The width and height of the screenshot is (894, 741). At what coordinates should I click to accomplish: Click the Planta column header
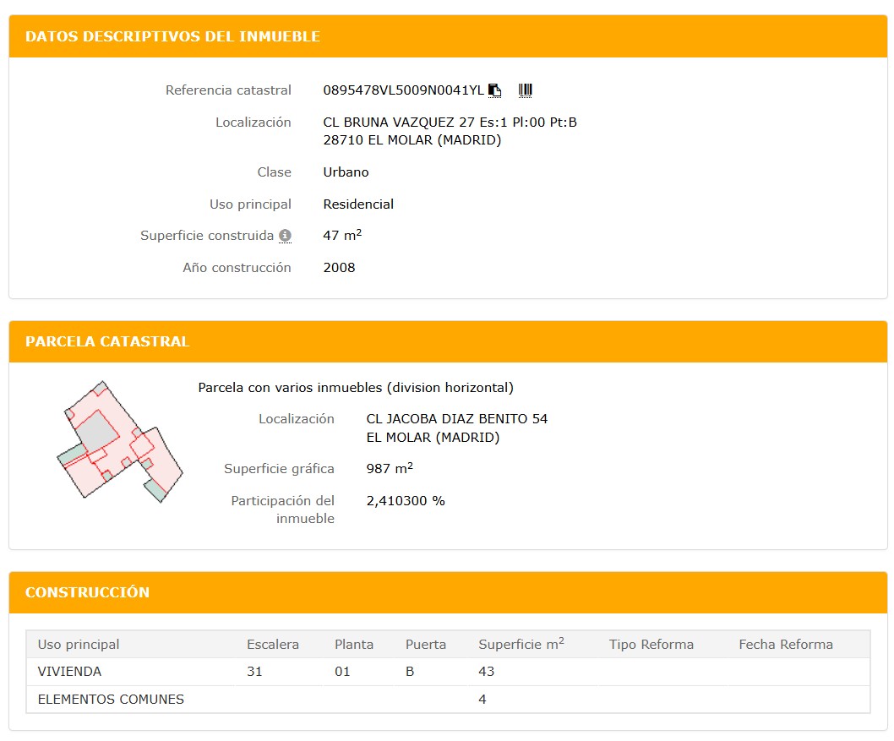pos(354,645)
